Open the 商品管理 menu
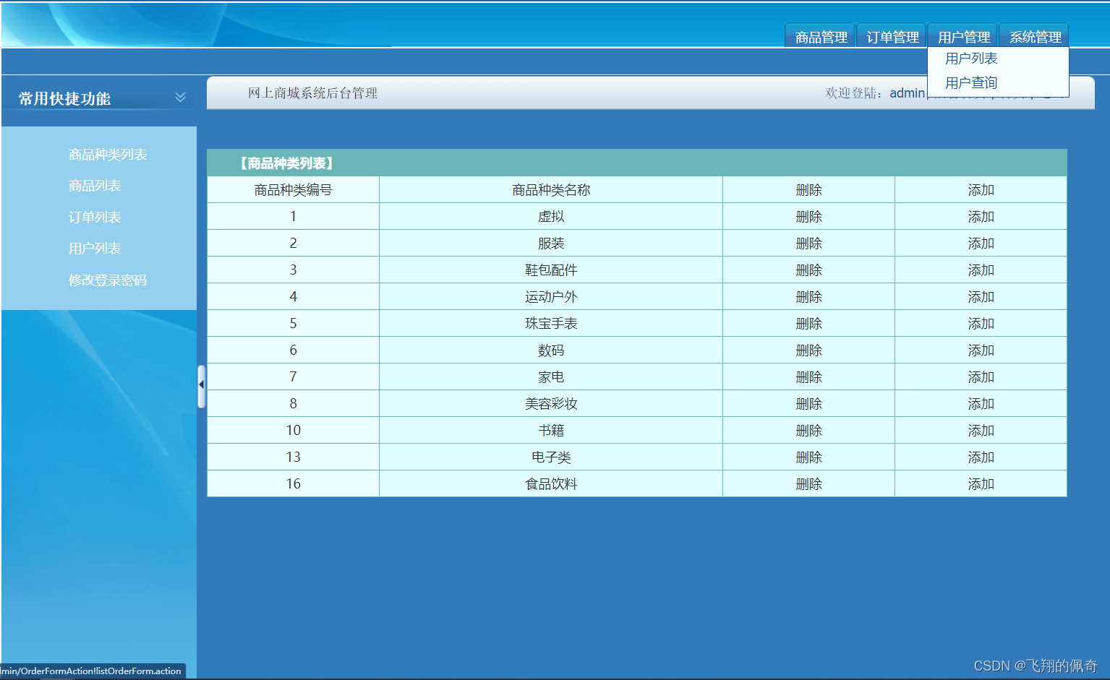Image resolution: width=1110 pixels, height=680 pixels. click(x=819, y=35)
